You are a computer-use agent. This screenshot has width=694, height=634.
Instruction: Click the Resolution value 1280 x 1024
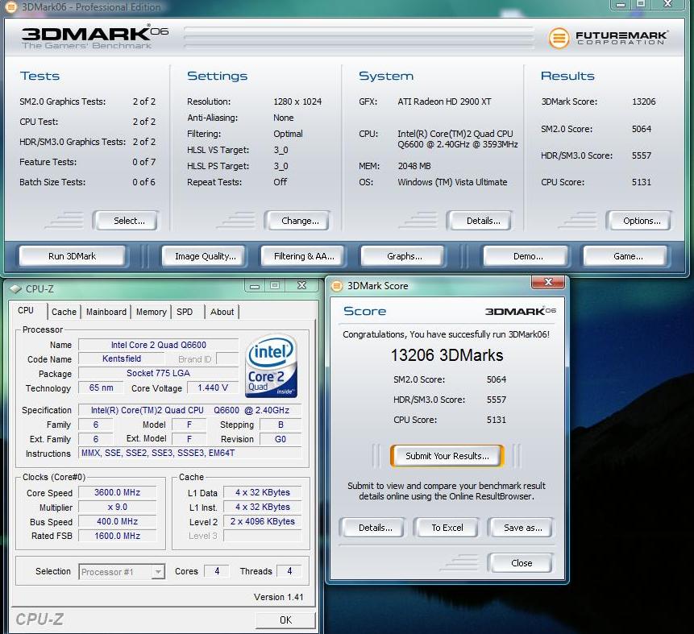[x=297, y=102]
